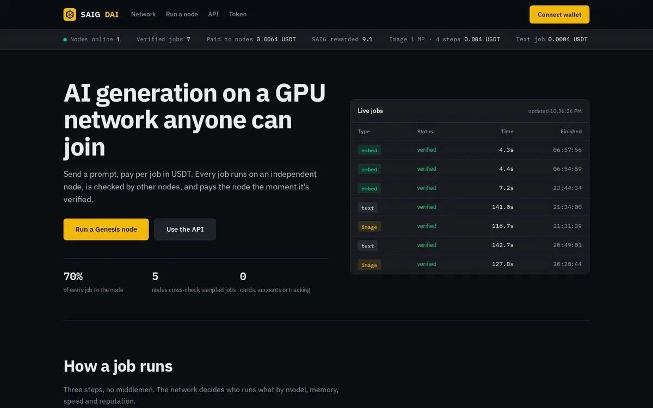Click verified status in 4.3s row
Screen dimensions: 653x408
[x=427, y=150]
